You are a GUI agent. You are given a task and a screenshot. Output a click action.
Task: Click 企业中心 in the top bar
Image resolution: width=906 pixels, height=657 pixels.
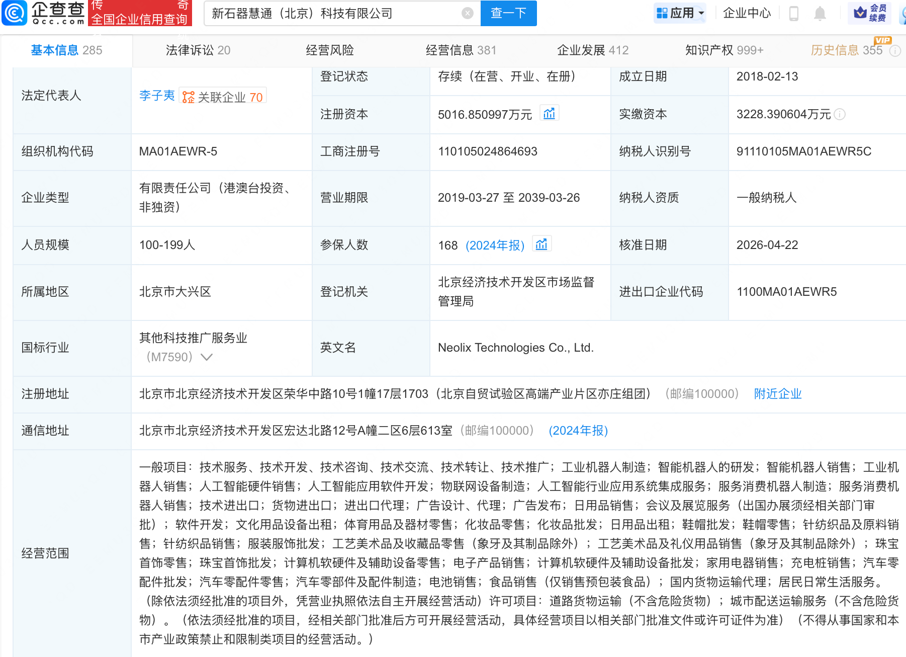click(746, 13)
